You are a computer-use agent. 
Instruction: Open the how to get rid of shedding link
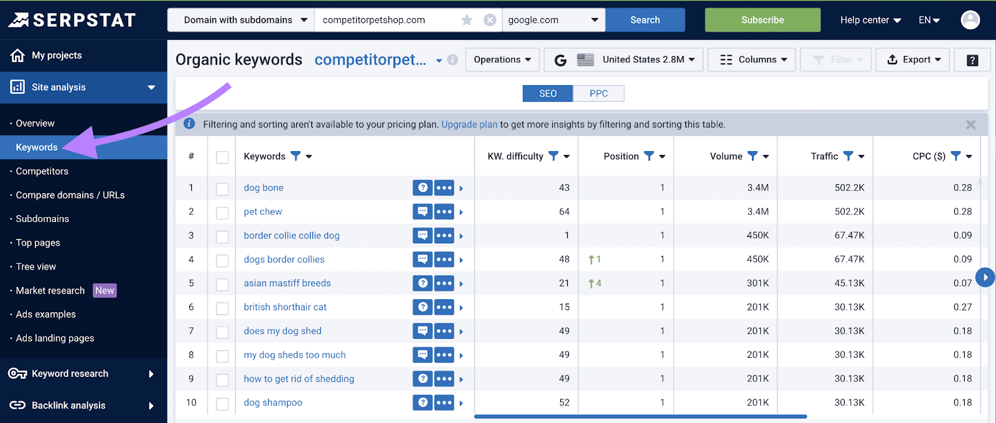coord(299,379)
